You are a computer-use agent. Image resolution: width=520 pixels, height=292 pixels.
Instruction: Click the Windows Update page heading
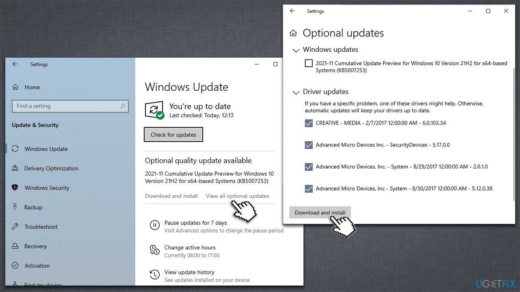coord(186,87)
